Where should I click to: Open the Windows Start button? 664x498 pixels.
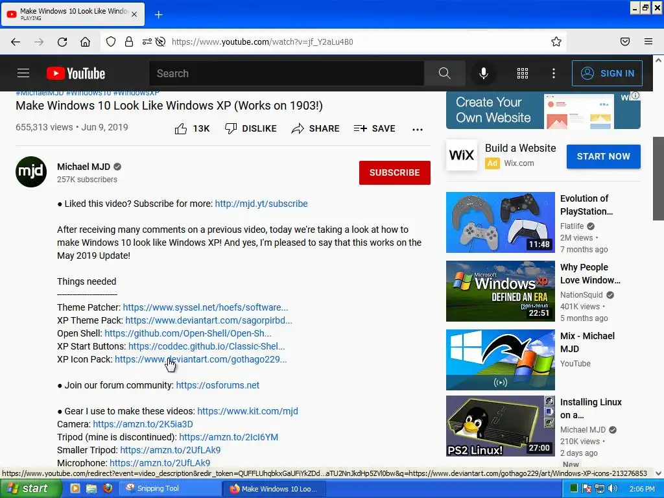click(x=30, y=488)
